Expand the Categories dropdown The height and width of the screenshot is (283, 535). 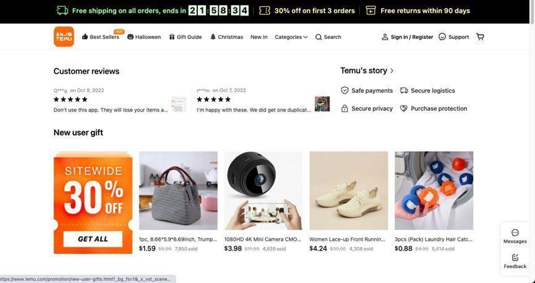pos(291,37)
